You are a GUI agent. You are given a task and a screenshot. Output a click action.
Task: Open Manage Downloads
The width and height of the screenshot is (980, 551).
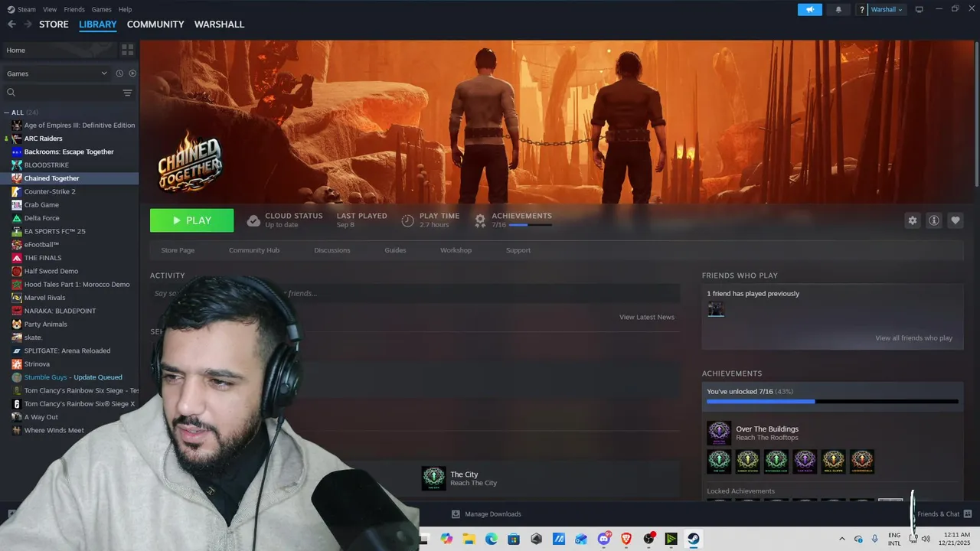pos(486,514)
